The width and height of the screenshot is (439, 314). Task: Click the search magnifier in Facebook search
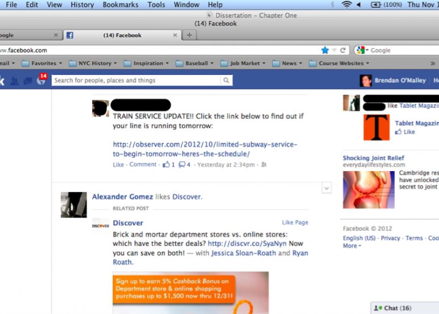(227, 80)
